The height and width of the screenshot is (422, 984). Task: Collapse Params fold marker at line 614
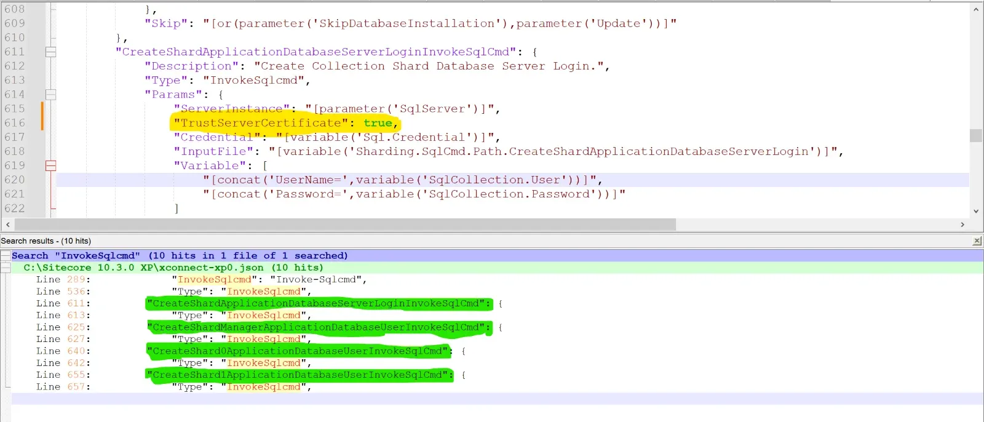pos(51,95)
